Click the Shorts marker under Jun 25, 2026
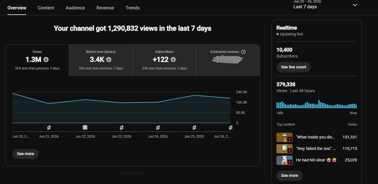This screenshot has width=378, height=184. 194,128
